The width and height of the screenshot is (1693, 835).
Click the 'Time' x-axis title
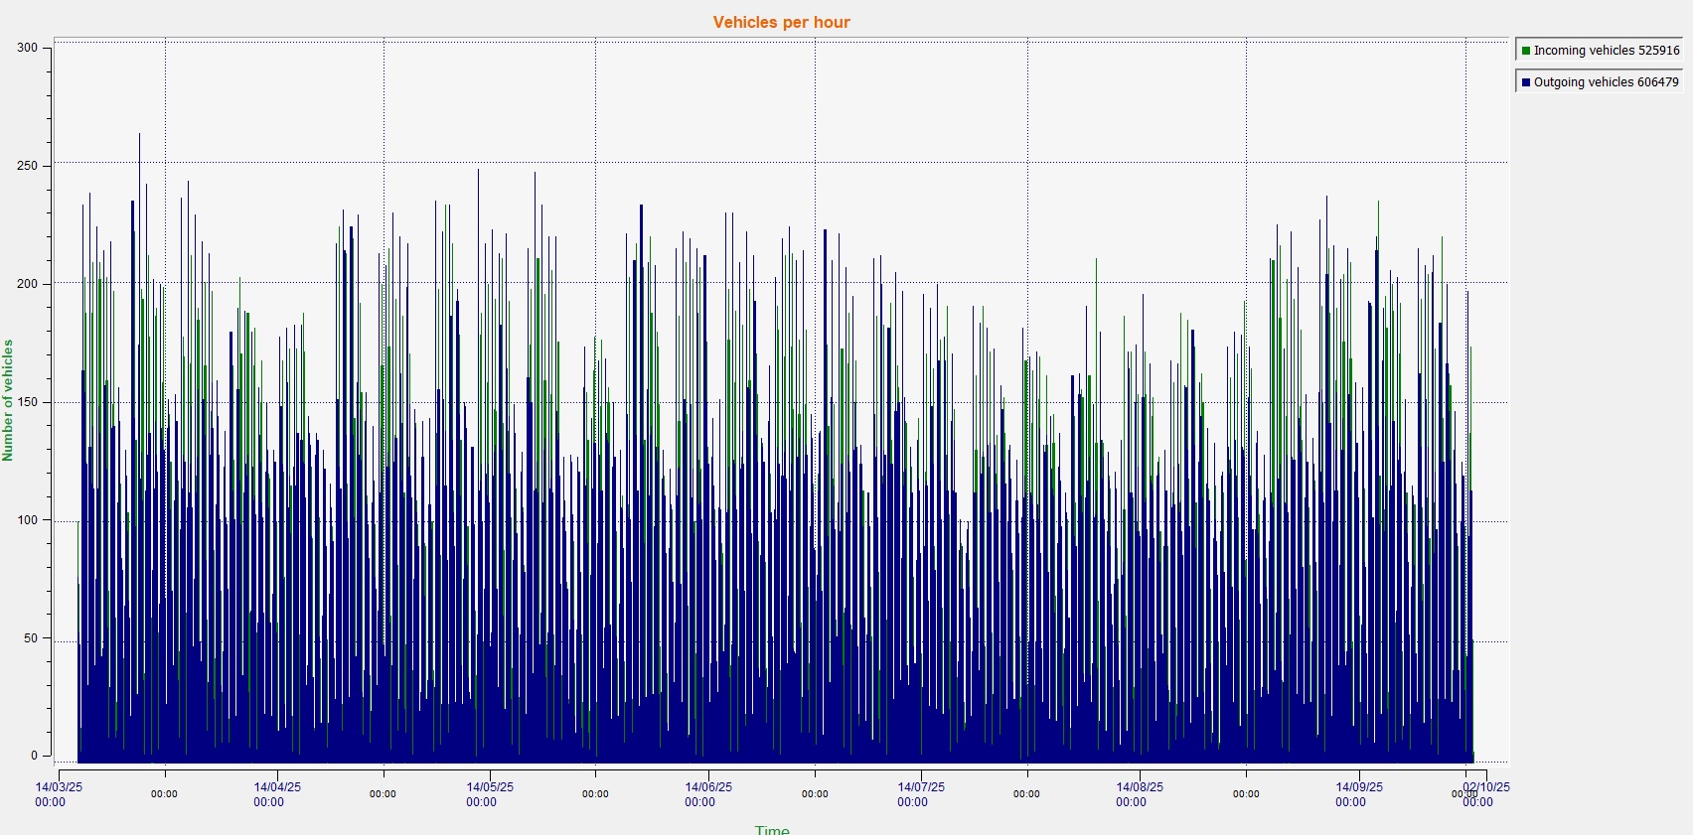coord(772,829)
